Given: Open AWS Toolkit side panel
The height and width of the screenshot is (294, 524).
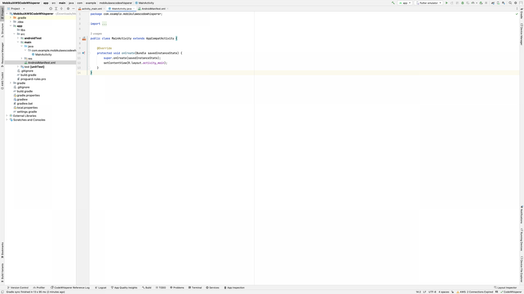Looking at the screenshot, I should (x=2, y=81).
